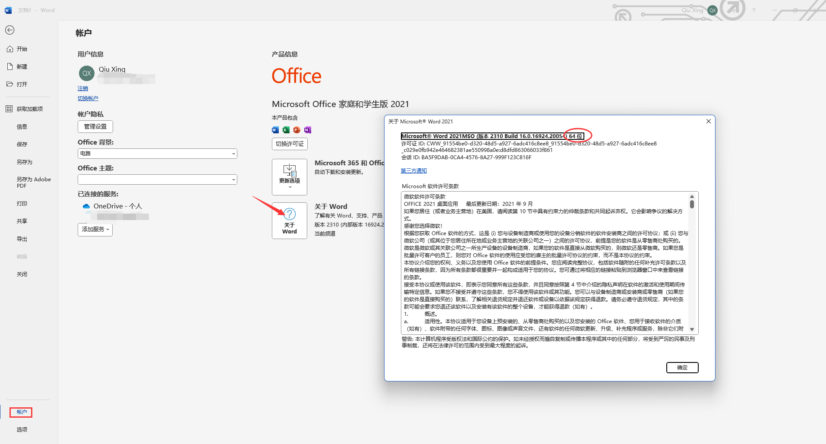Open the 更新选项 dropdown button
Screen dimensions: 826x444
[x=290, y=177]
